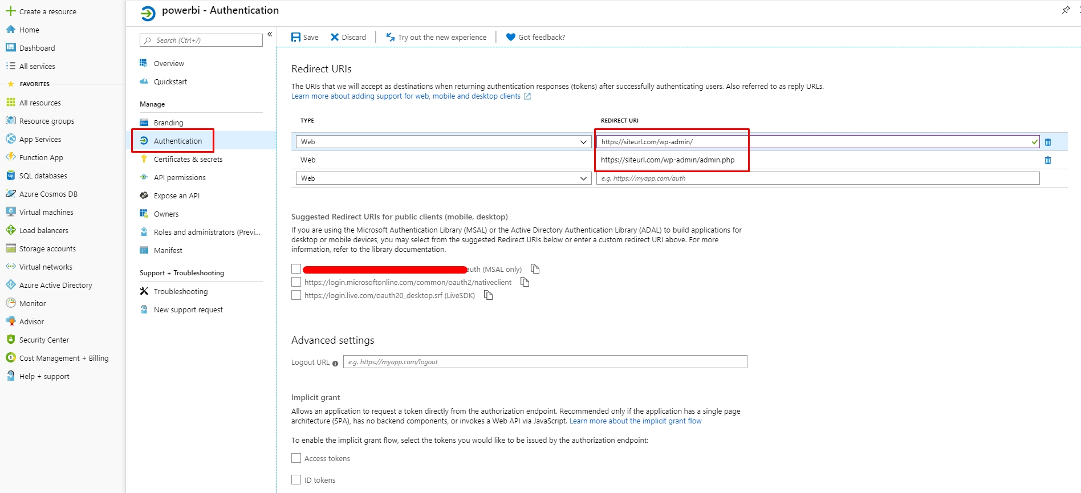The width and height of the screenshot is (1081, 493).
Task: Open Learn more about adding support link
Action: (x=411, y=96)
